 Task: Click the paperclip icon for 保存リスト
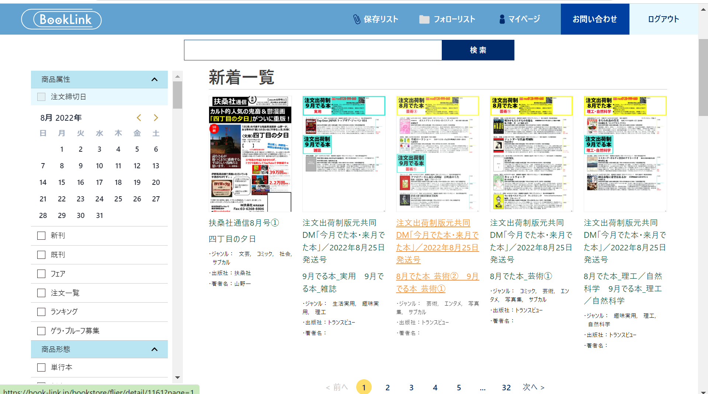tap(357, 20)
